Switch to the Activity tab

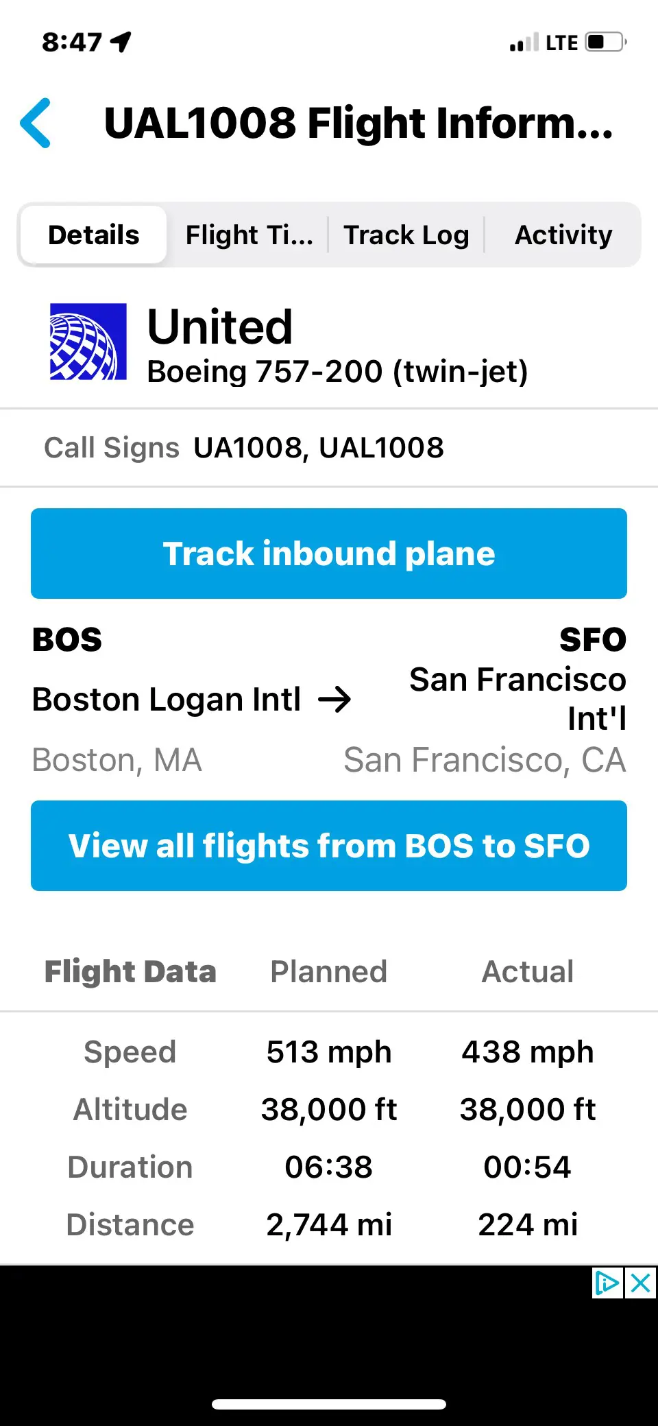pyautogui.click(x=563, y=235)
